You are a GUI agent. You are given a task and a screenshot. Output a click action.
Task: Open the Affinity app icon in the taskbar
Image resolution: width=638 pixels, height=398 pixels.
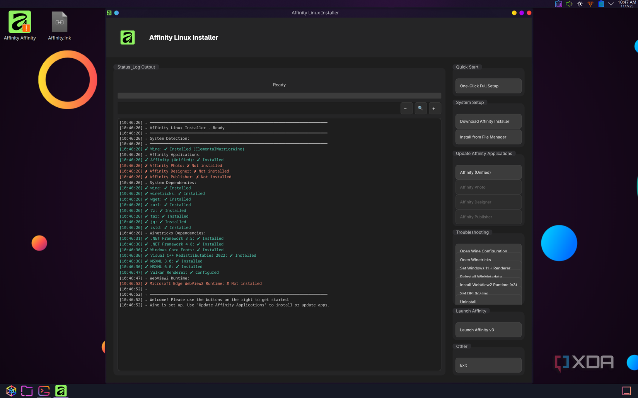[60, 391]
